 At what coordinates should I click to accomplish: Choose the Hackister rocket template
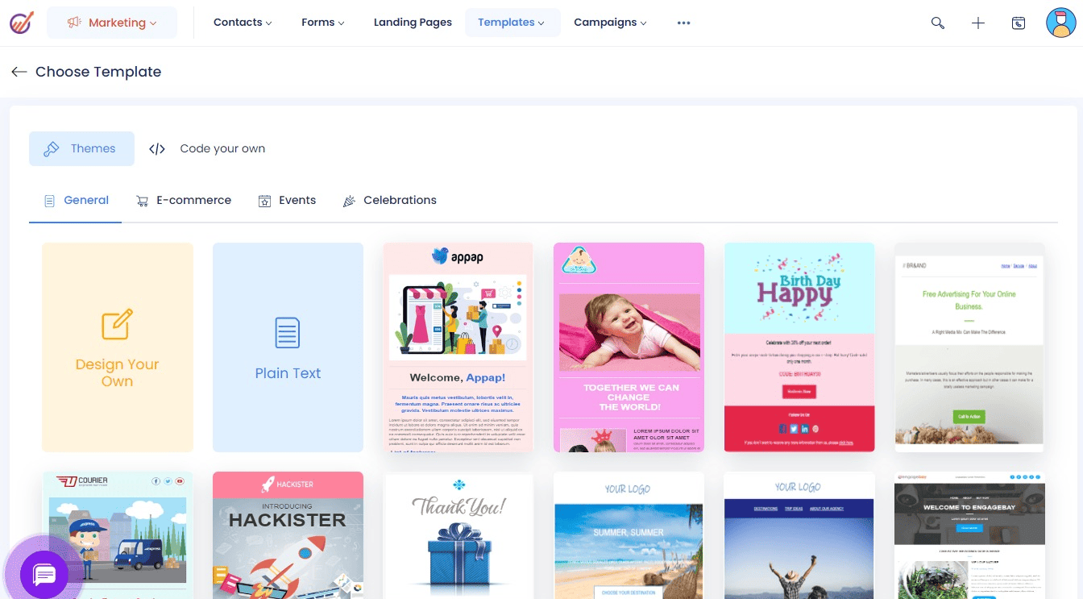coord(288,535)
